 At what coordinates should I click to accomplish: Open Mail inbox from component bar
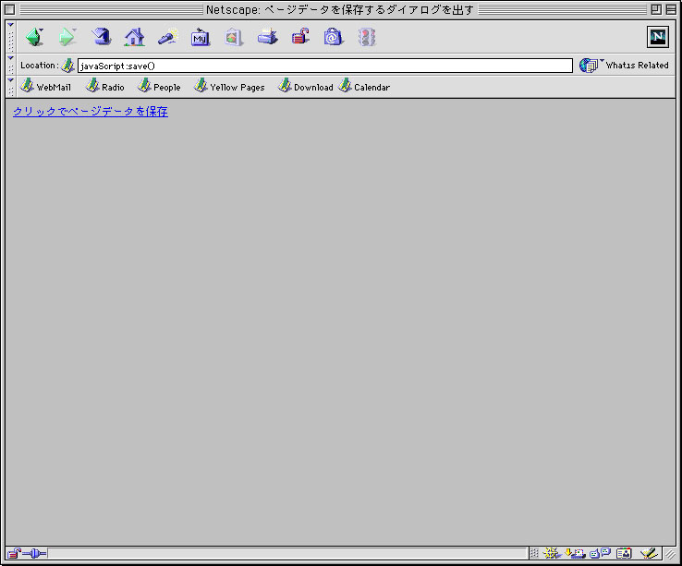coord(575,553)
